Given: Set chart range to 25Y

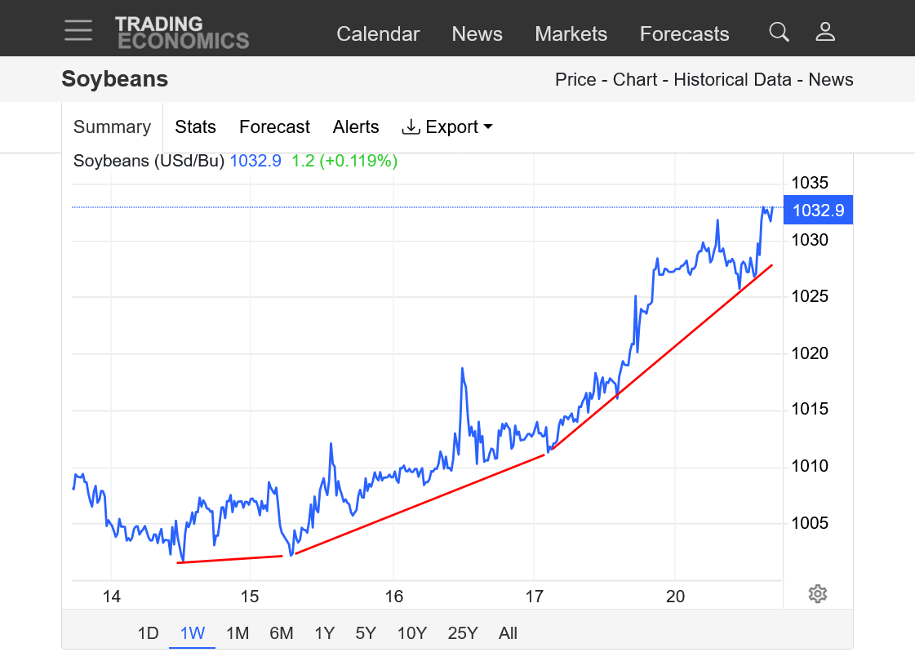Looking at the screenshot, I should 462,633.
